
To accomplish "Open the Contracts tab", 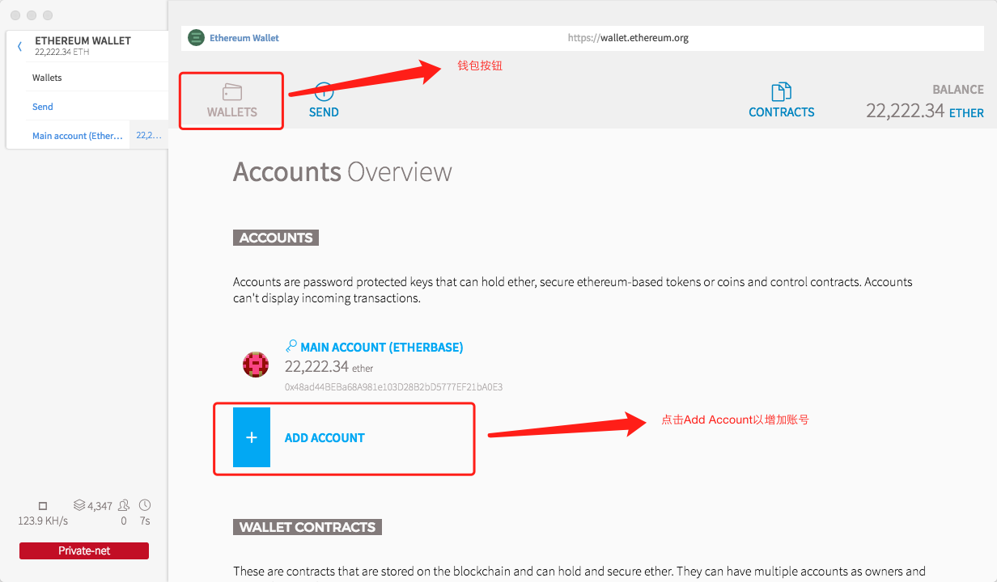I will [782, 101].
